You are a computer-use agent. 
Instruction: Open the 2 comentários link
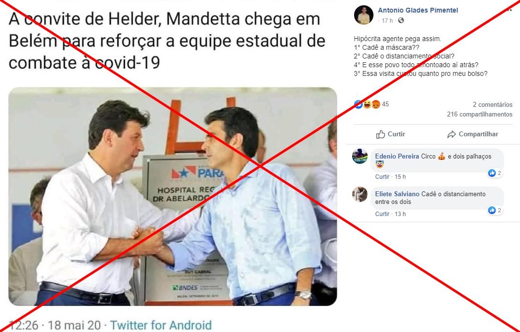pos(492,105)
